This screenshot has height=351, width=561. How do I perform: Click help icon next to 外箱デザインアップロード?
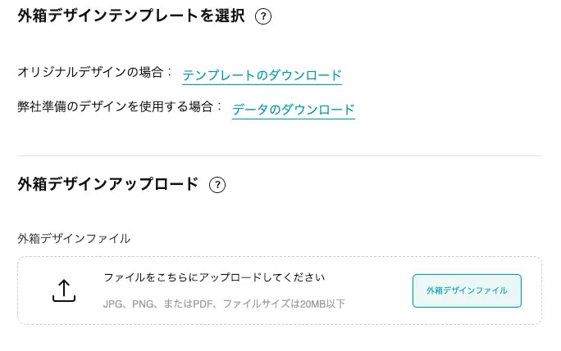217,185
